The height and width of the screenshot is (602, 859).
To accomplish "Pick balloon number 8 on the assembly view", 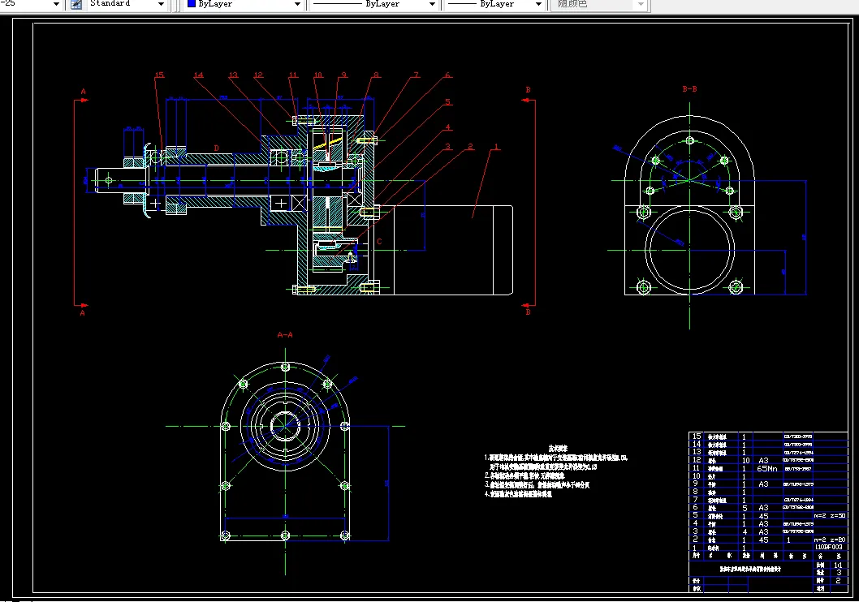I will pos(377,75).
